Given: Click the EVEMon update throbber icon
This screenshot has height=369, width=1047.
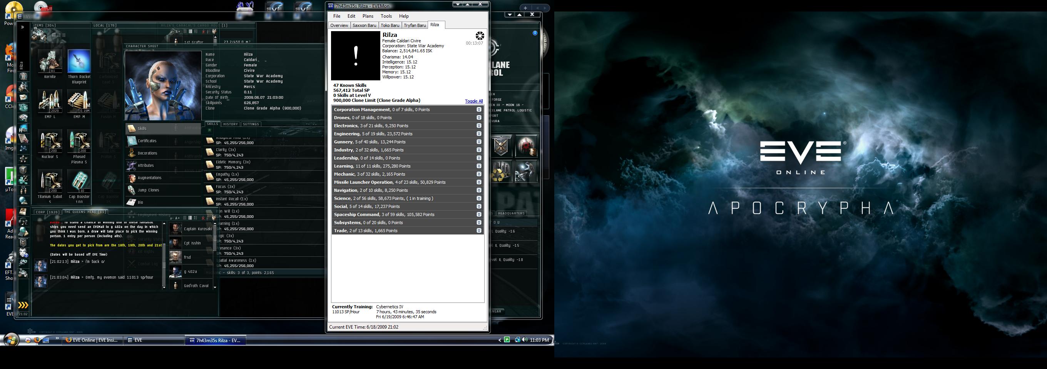Looking at the screenshot, I should tap(480, 36).
